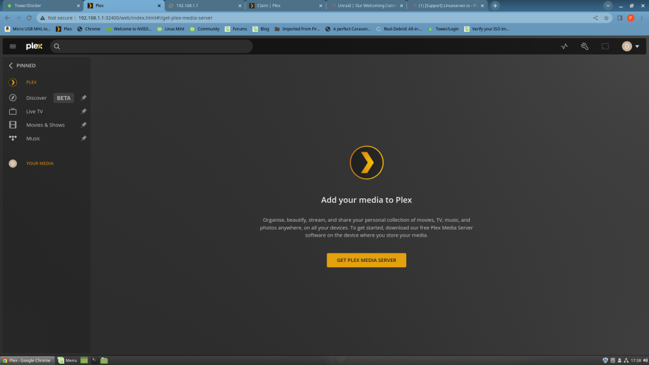This screenshot has width=649, height=365.
Task: Click the Plex logo in header
Action: [34, 46]
